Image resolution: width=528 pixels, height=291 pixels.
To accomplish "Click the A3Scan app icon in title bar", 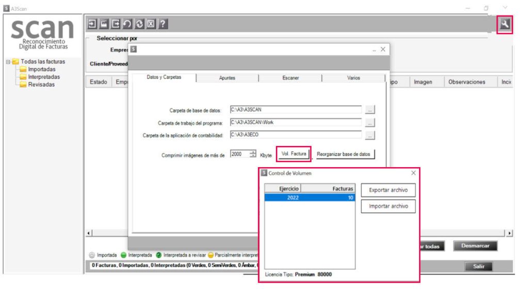I will [6, 8].
